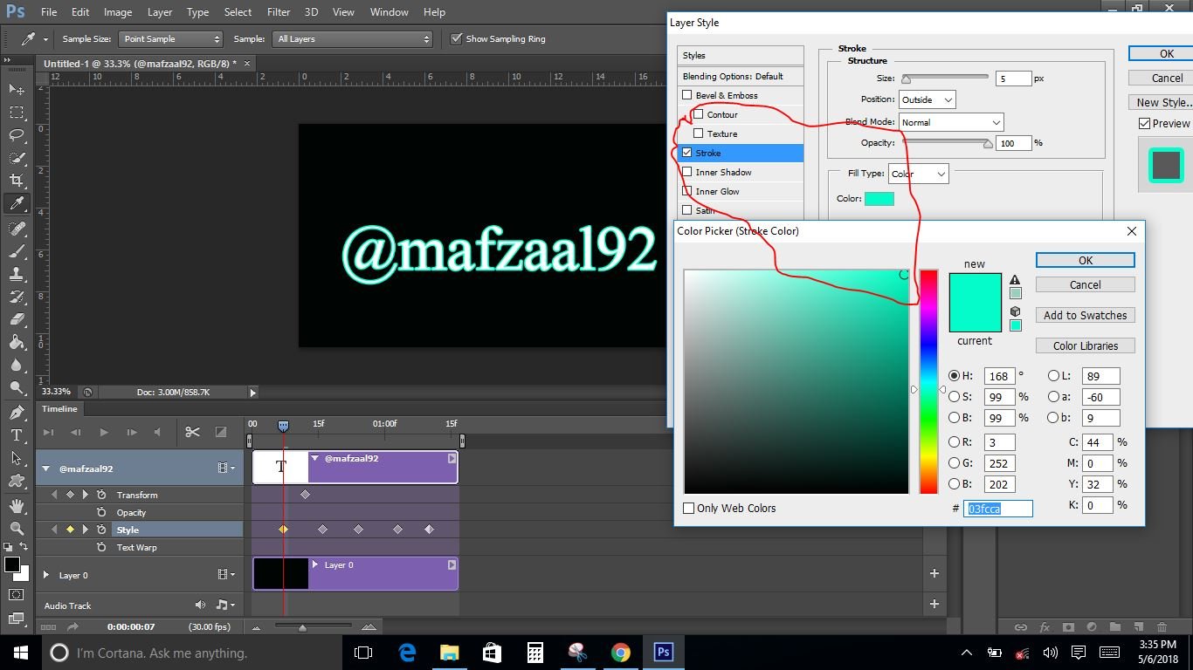This screenshot has width=1193, height=670.
Task: Expand the Layer 0 timeline track
Action: pos(46,575)
